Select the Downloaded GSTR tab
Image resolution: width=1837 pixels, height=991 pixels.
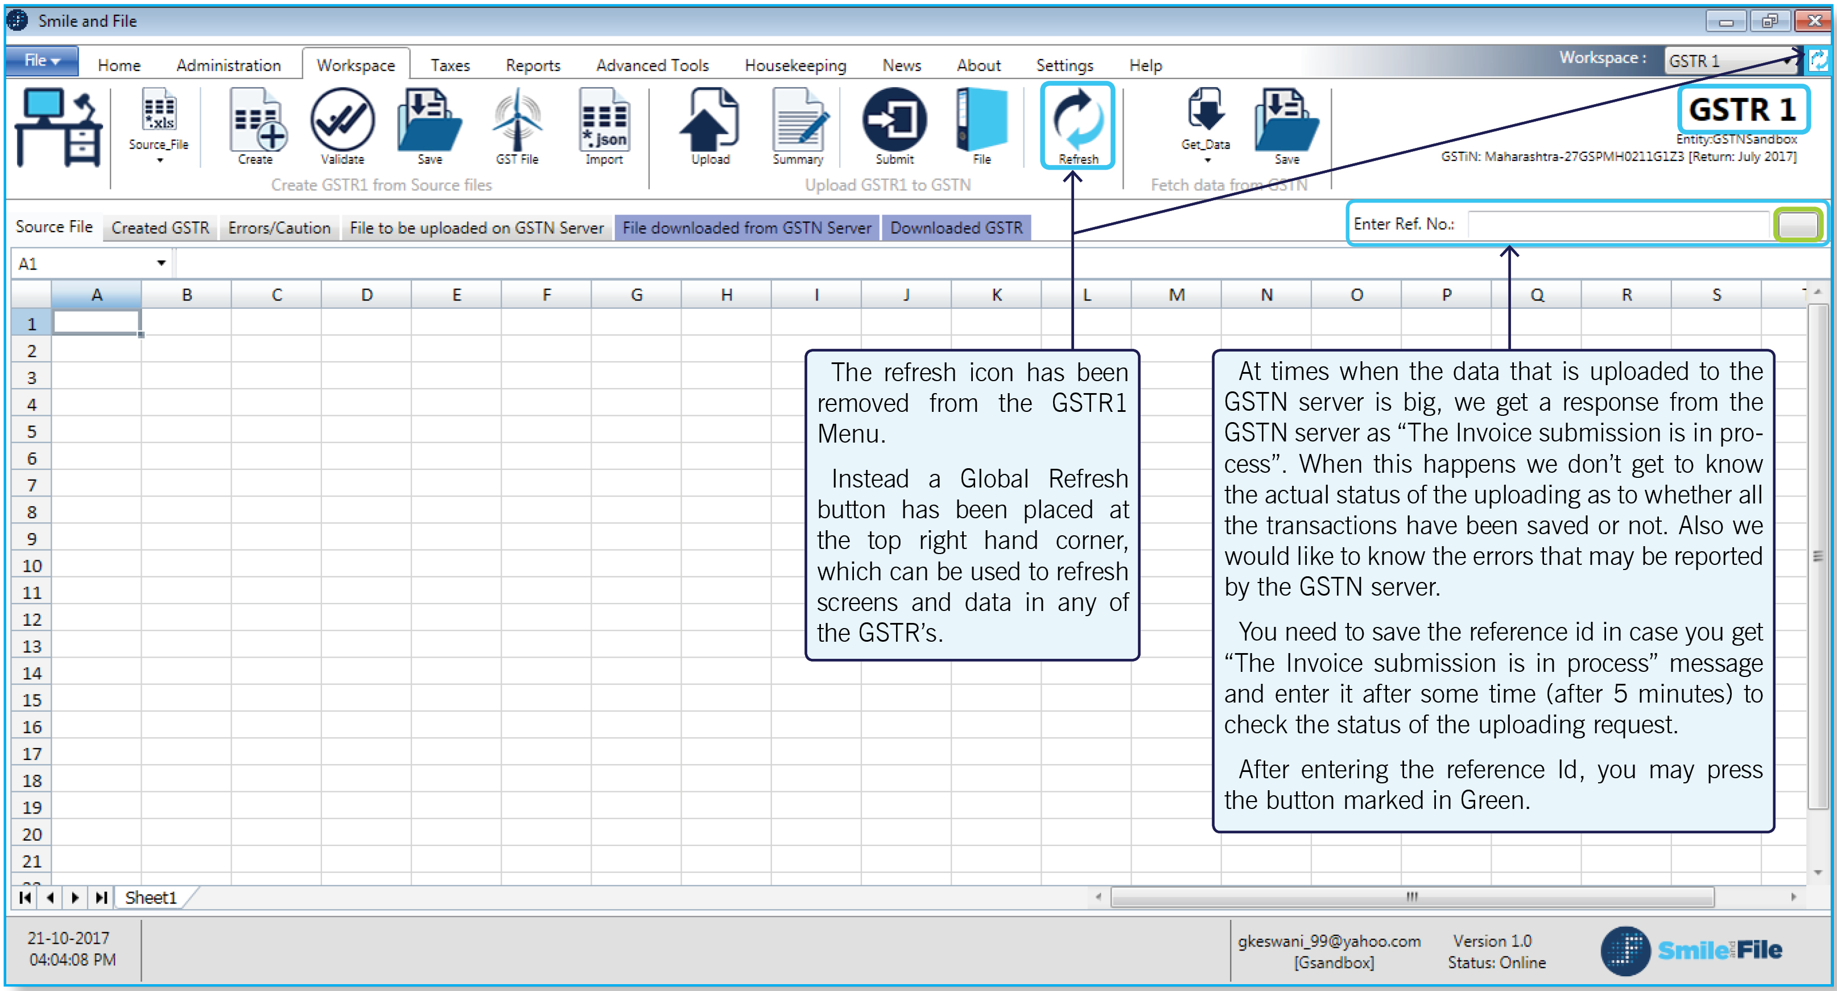pos(956,228)
